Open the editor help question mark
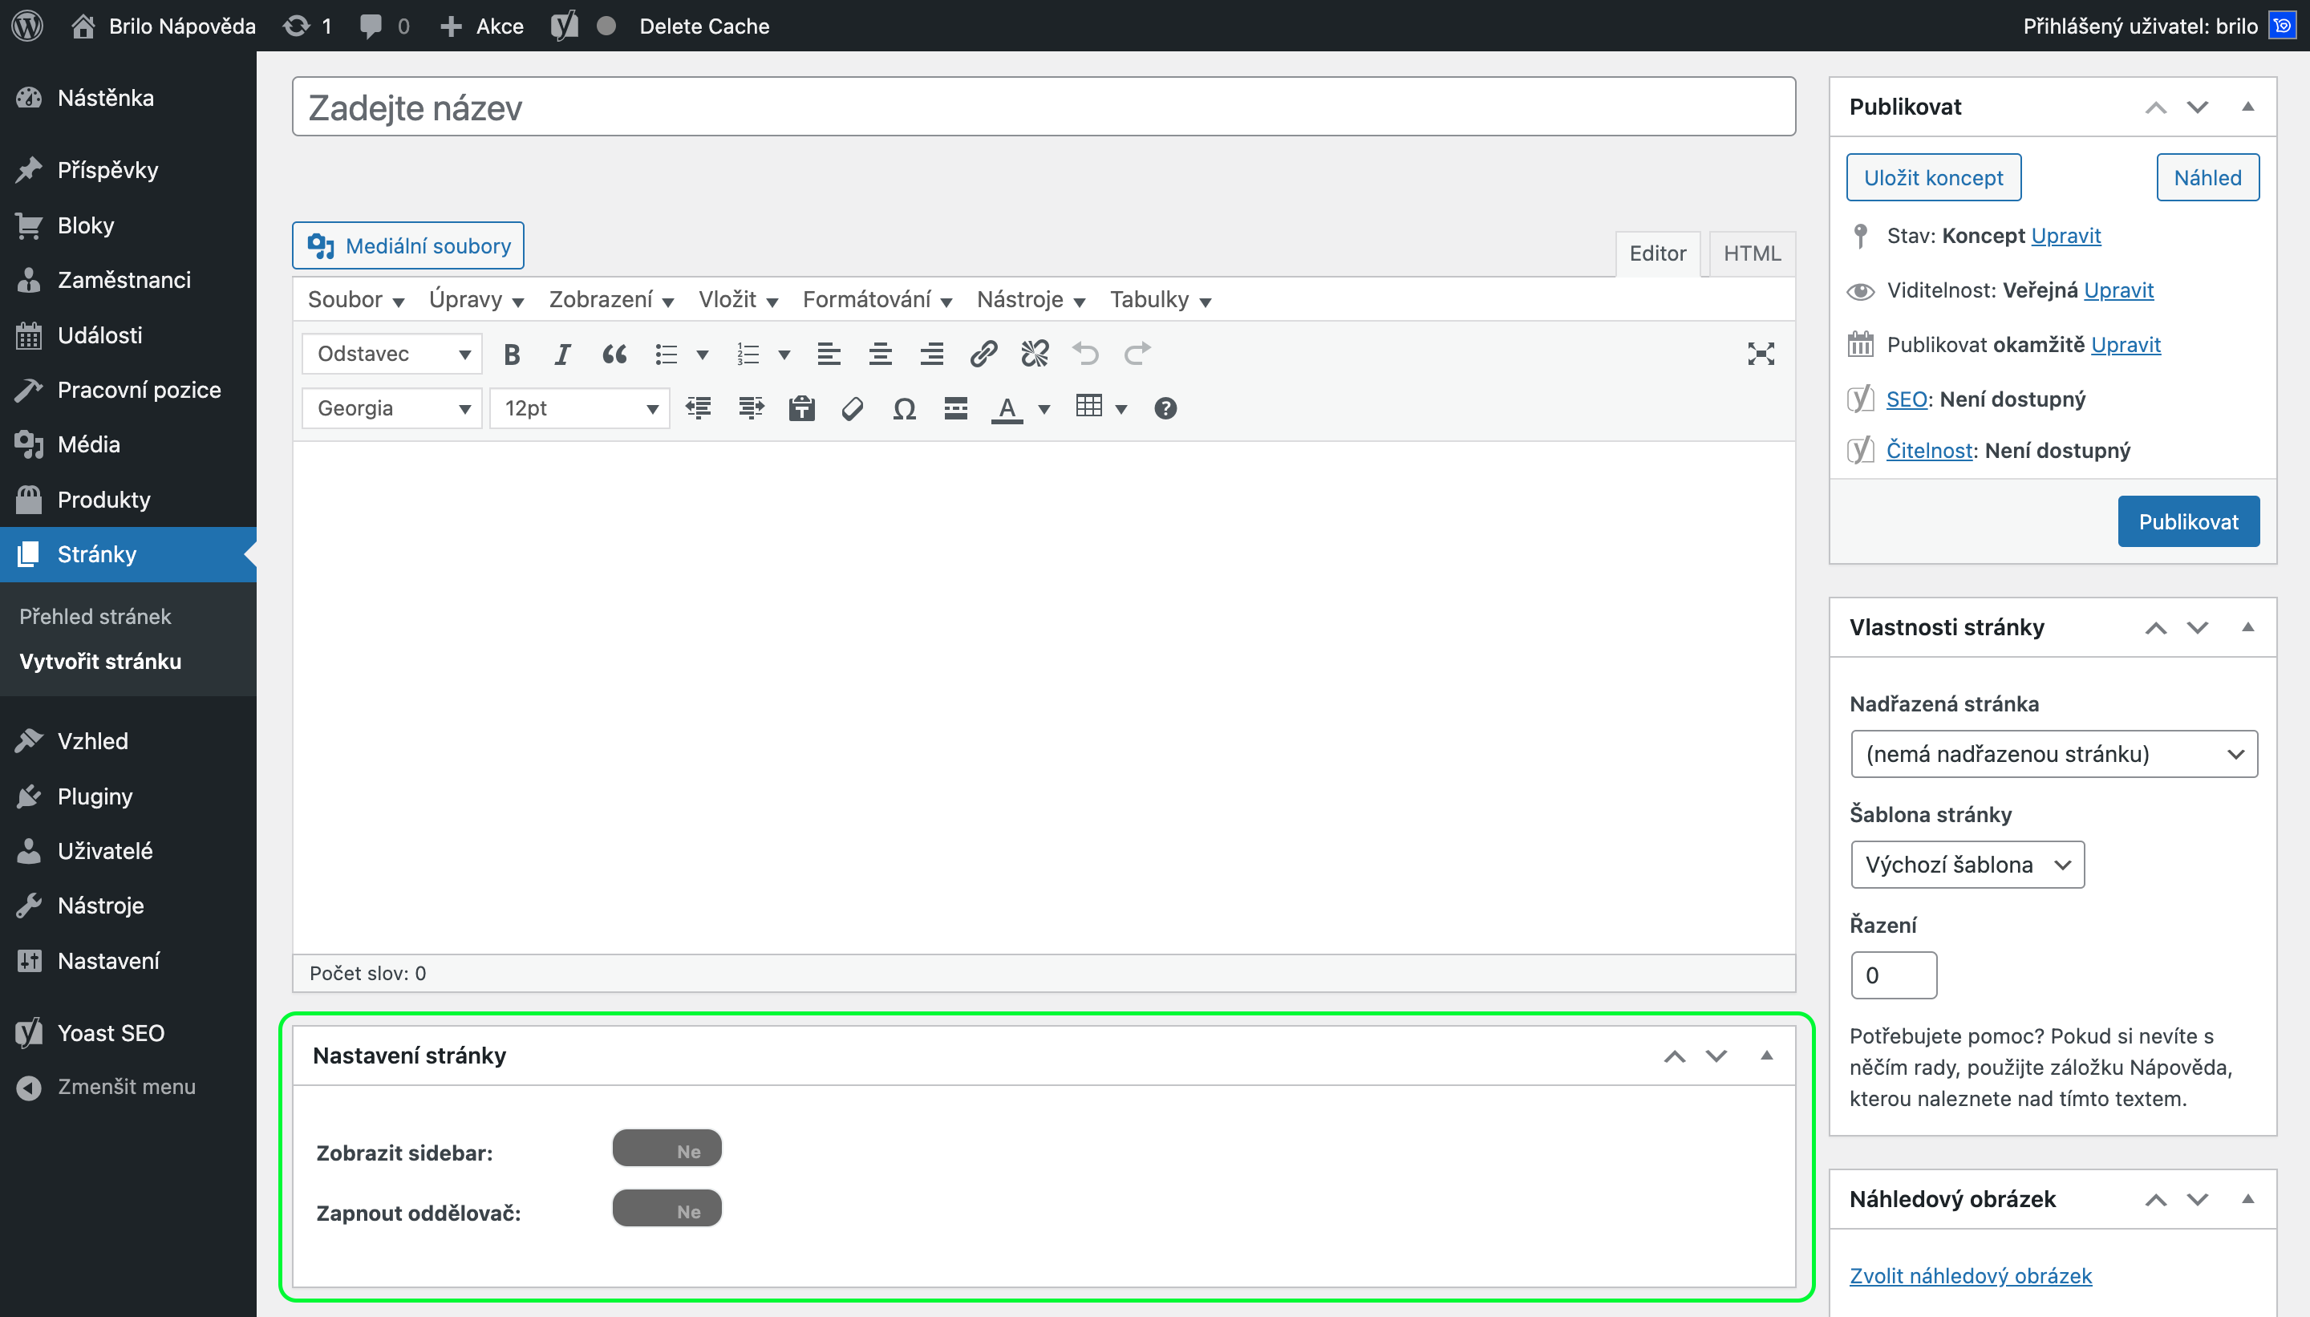Screen dimensions: 2310x1317 [x=1165, y=409]
